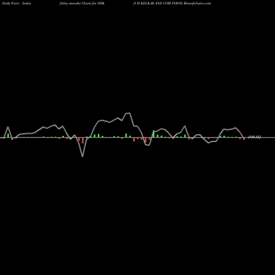Click the 'S H KELKAR AND COM INR10' label

[x=158, y=3]
